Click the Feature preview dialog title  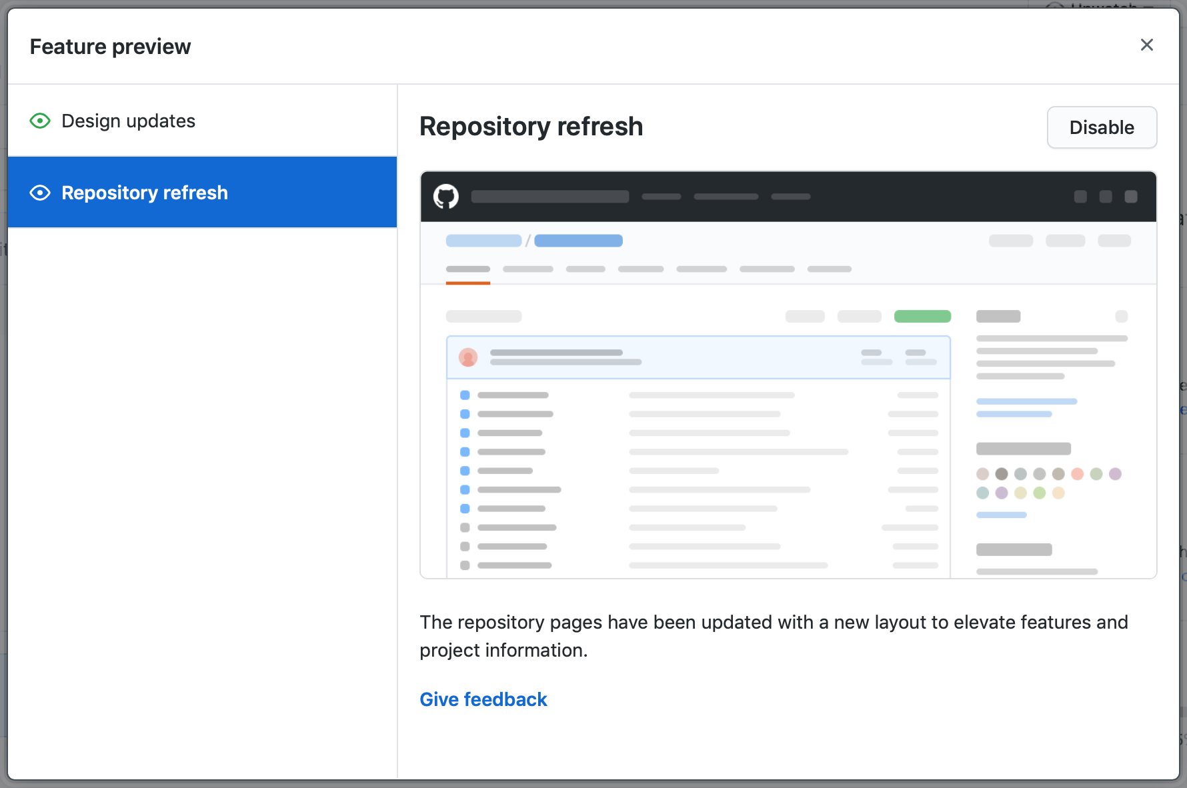coord(110,47)
